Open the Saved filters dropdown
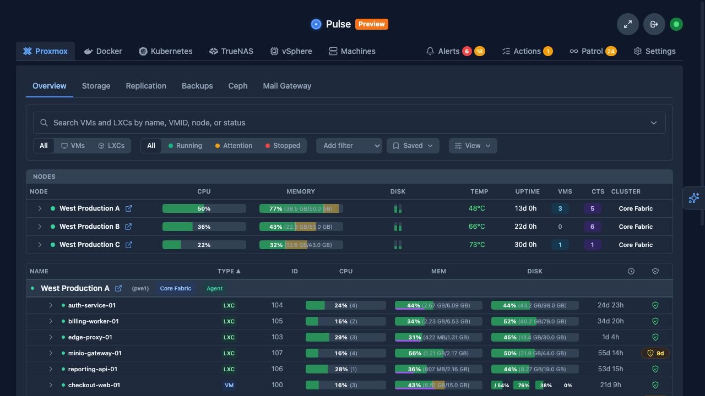 click(x=413, y=146)
